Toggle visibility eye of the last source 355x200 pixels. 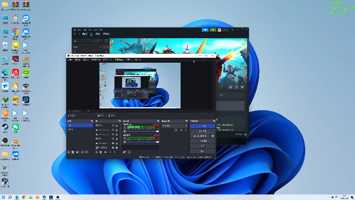pyautogui.click(x=113, y=148)
